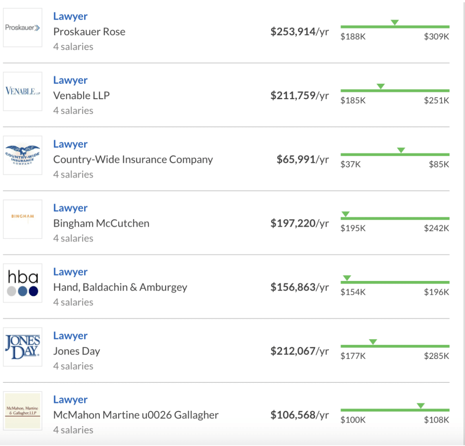Open Lawyer listing for Bingham McCutchen
The width and height of the screenshot is (465, 446).
70,208
